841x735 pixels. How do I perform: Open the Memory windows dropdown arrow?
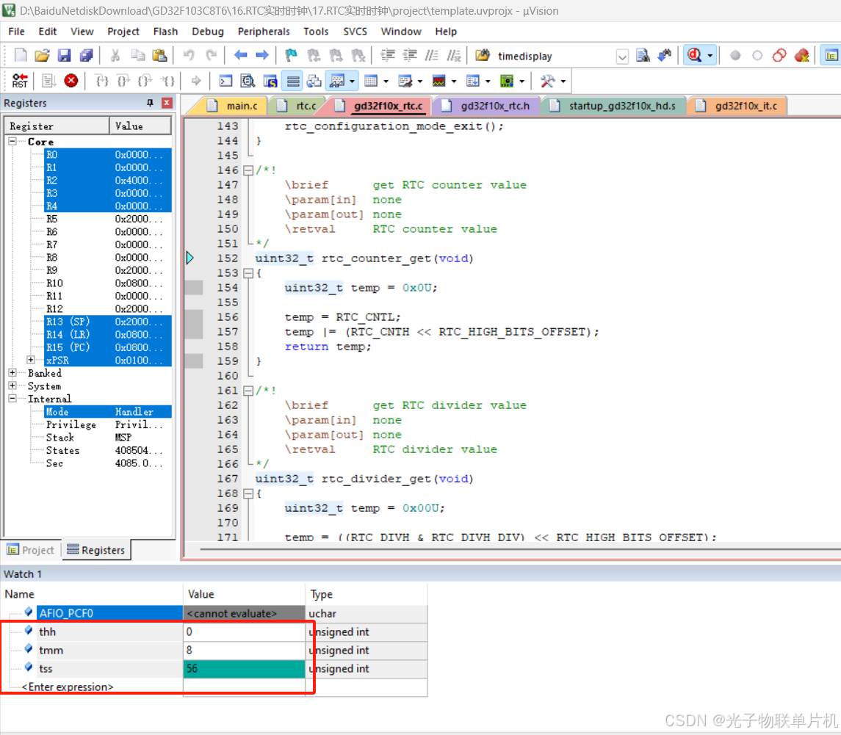386,82
